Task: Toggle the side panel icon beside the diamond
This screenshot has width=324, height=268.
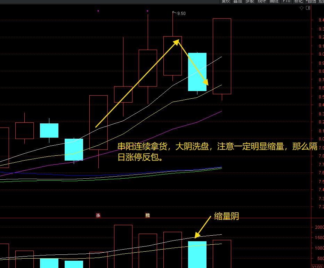Action: 308,8
